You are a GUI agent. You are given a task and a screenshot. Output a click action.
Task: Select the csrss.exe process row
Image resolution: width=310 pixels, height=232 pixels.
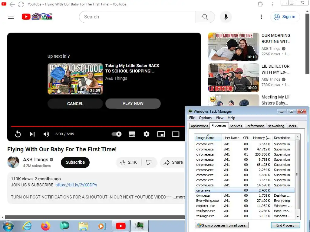coord(245,190)
